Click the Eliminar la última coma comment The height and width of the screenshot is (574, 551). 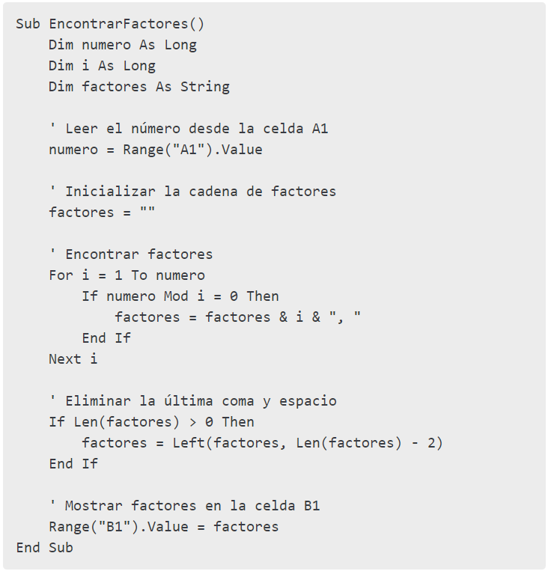tap(192, 400)
